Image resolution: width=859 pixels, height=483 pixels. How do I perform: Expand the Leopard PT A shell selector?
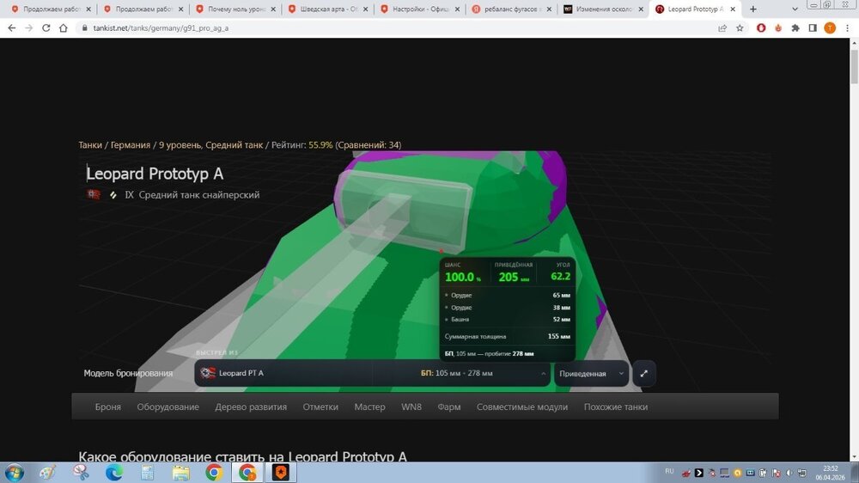372,373
